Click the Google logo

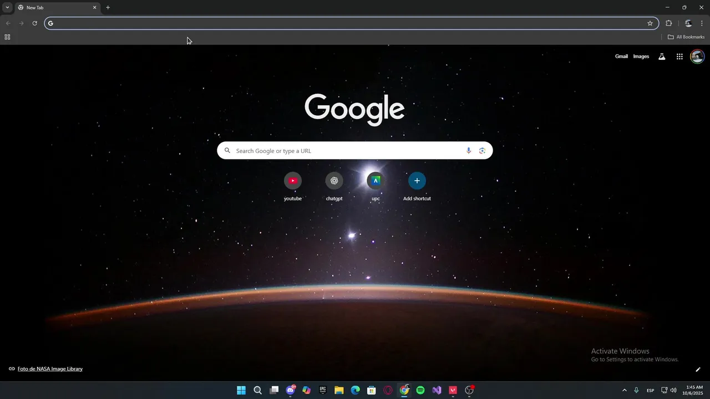pyautogui.click(x=354, y=110)
